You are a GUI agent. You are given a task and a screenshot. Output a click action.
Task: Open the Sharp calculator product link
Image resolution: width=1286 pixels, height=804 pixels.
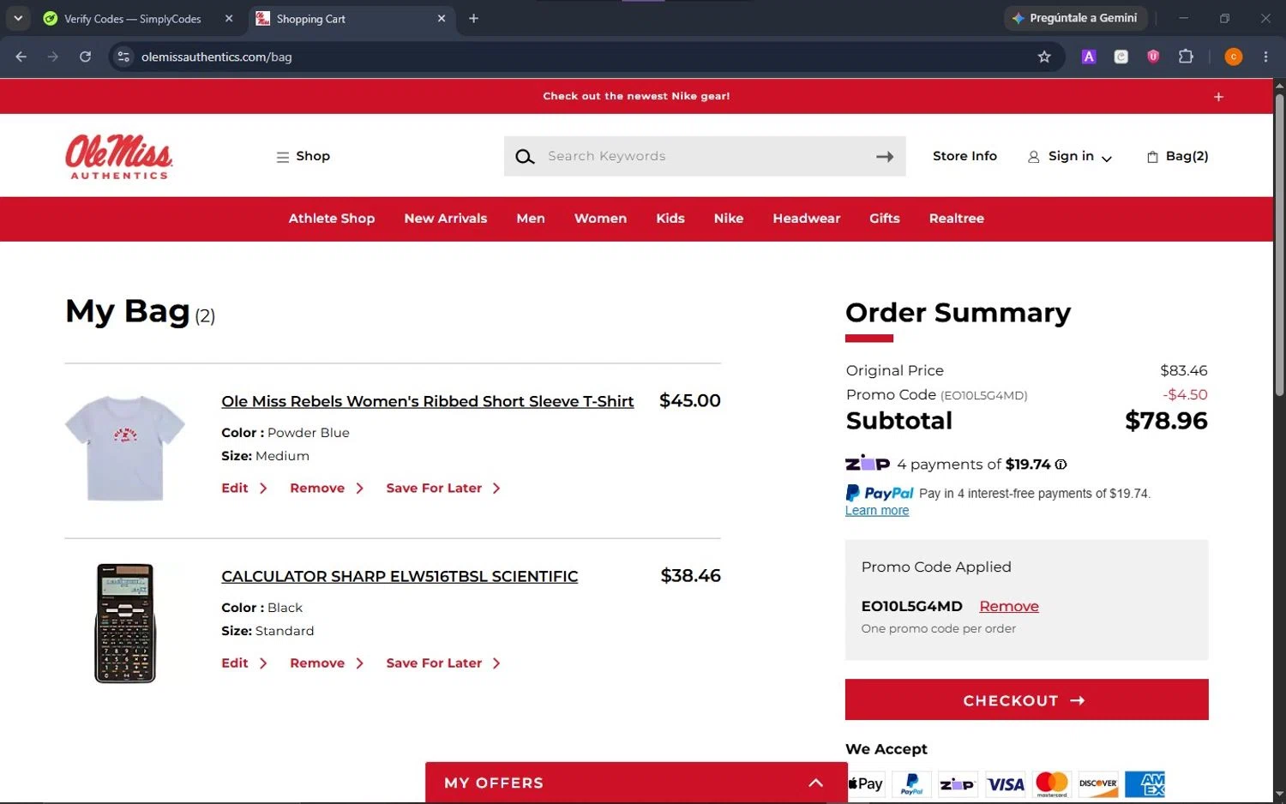point(400,576)
